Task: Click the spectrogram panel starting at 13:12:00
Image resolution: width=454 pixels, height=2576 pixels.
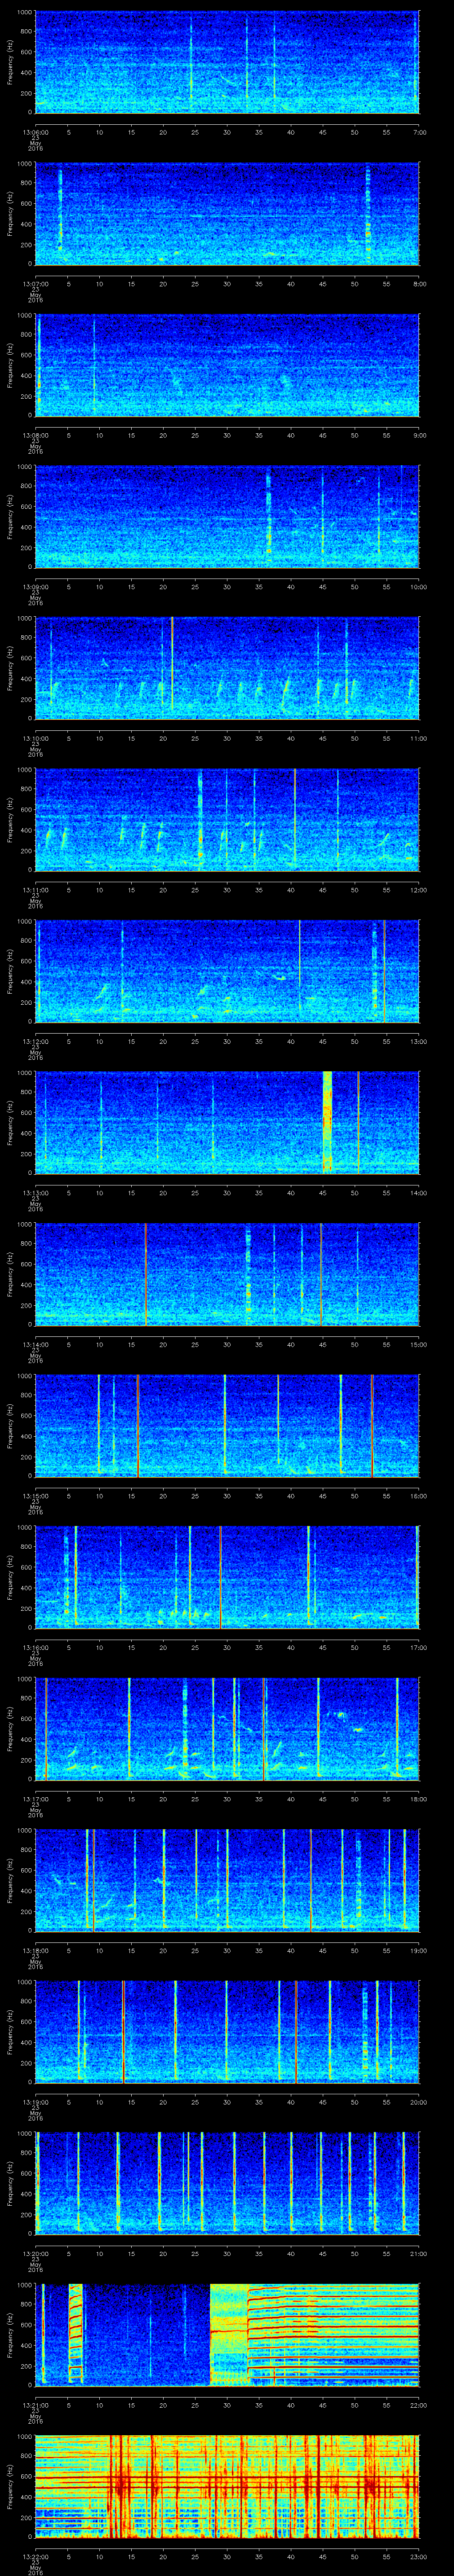Action: pyautogui.click(x=227, y=971)
